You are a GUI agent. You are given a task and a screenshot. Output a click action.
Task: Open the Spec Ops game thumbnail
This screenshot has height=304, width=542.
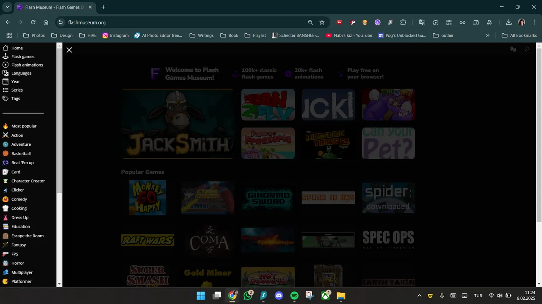click(388, 240)
